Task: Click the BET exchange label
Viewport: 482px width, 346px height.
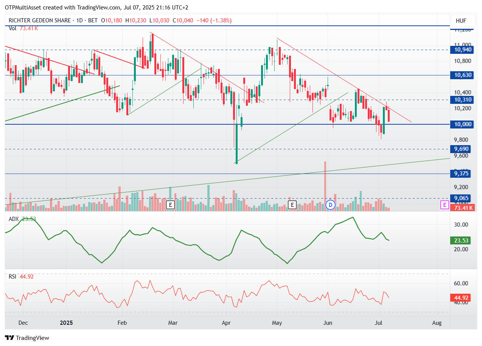Action: click(93, 20)
